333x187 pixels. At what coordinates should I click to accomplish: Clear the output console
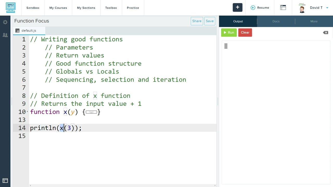click(x=245, y=32)
